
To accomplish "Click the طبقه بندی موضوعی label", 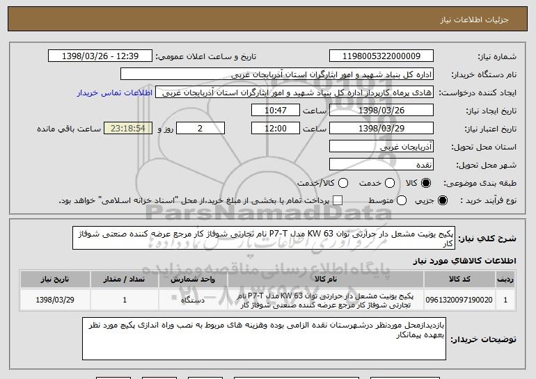I will pos(480,184).
